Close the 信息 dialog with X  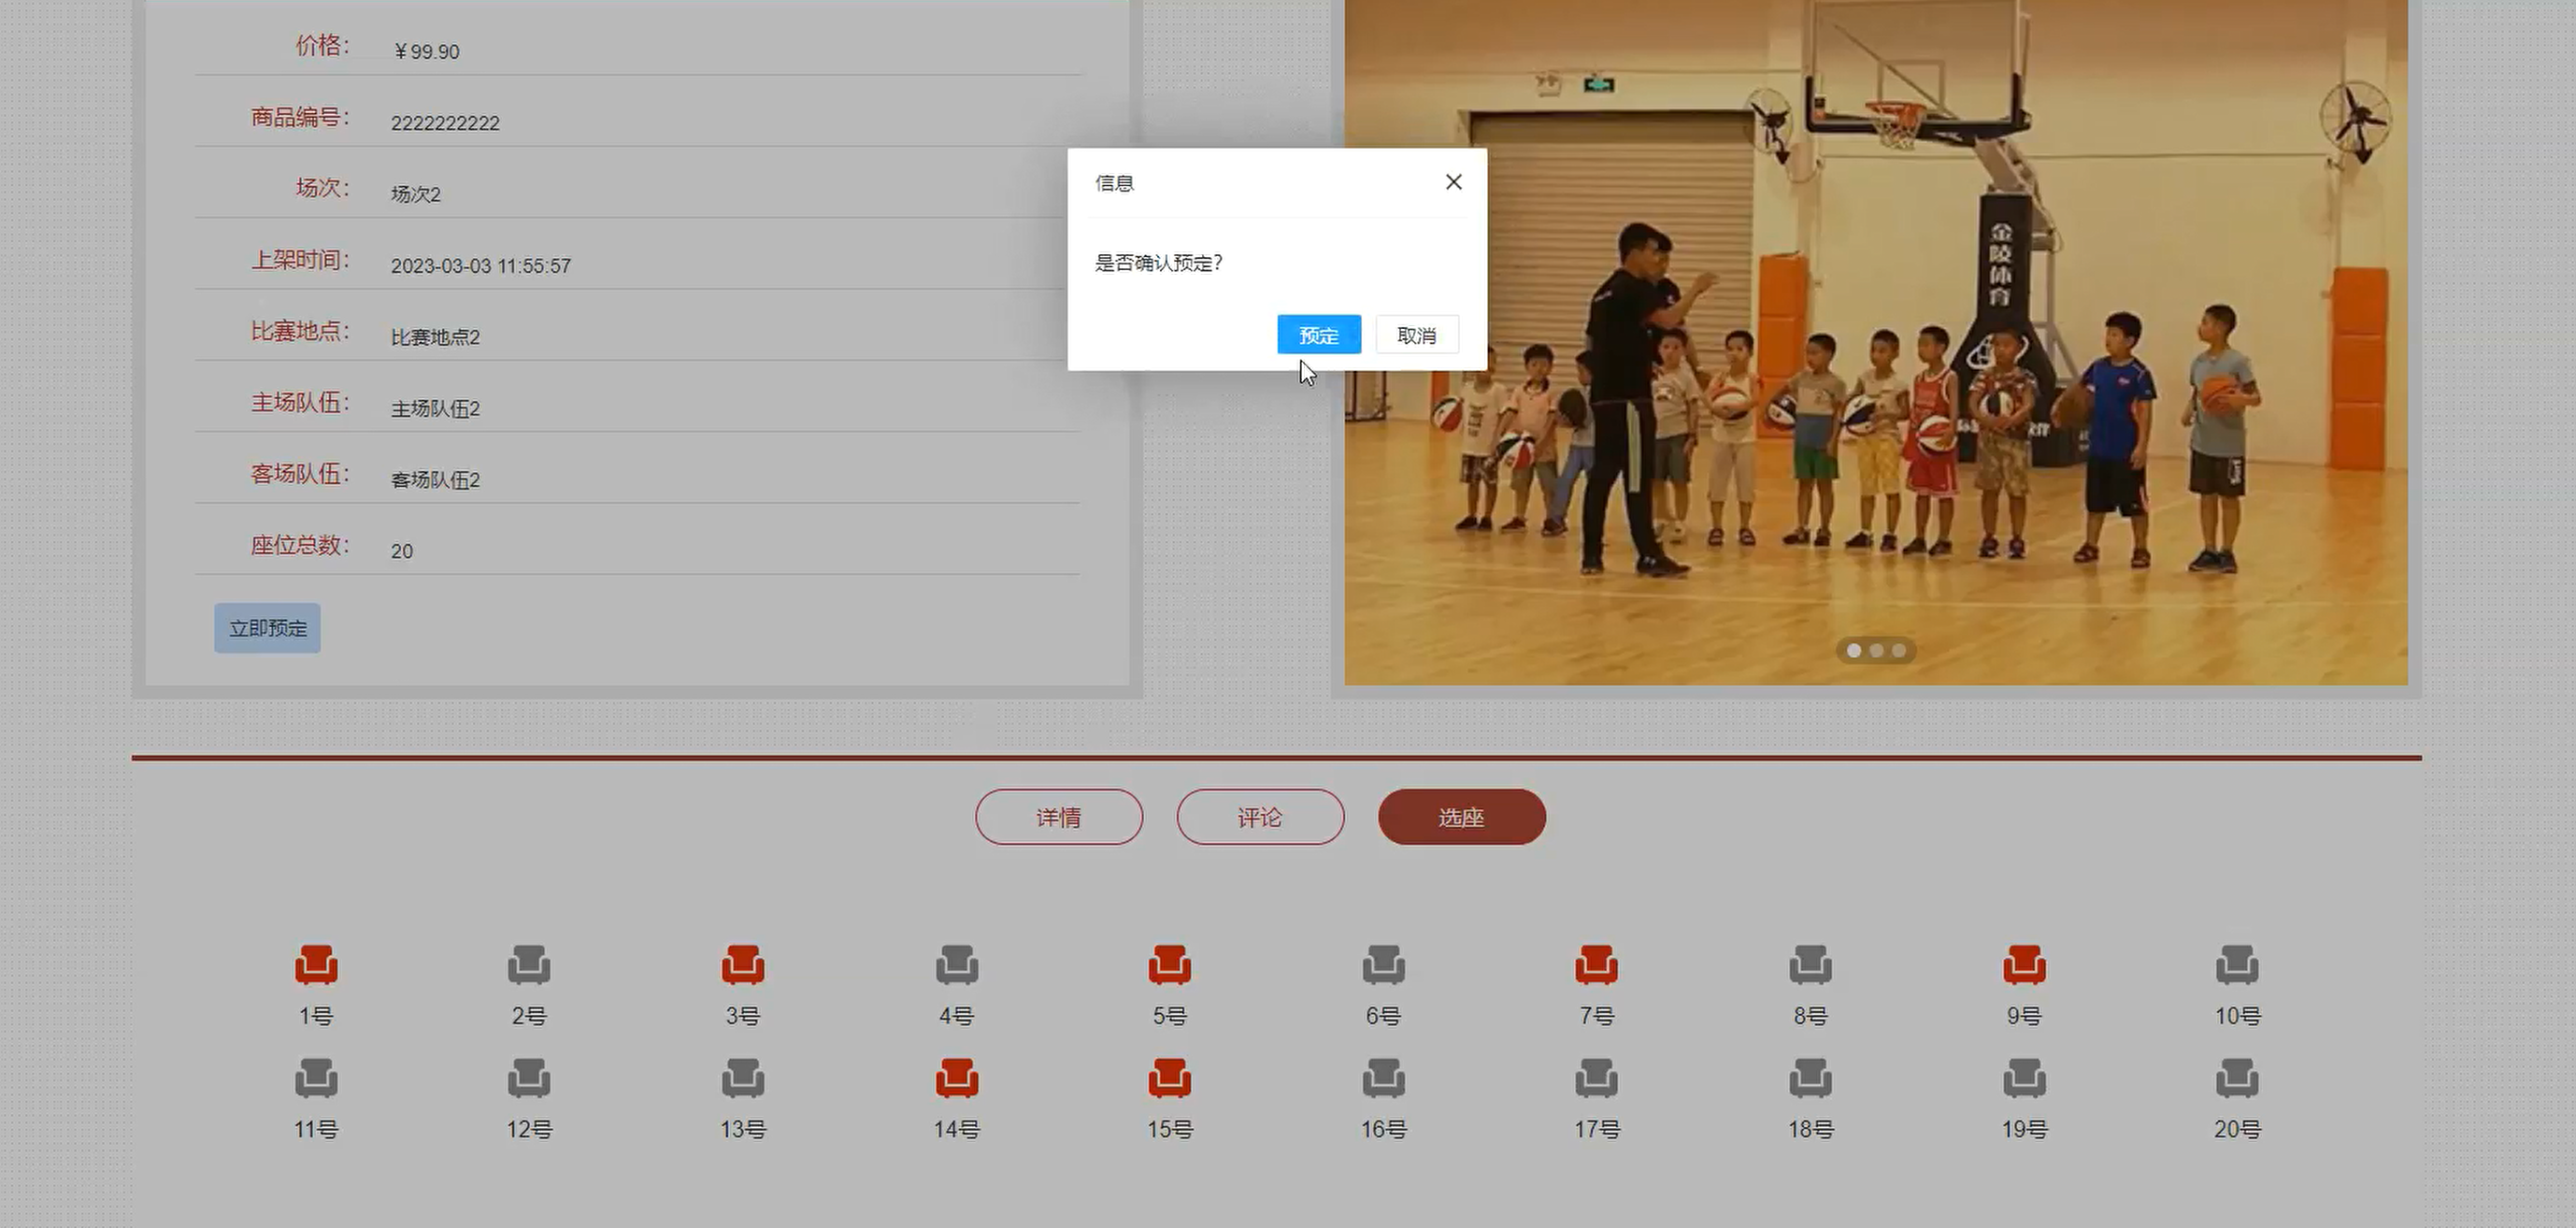pos(1454,182)
